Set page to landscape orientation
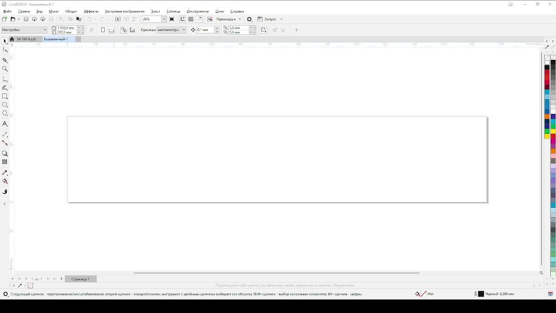The height and width of the screenshot is (313, 556). pyautogui.click(x=112, y=30)
